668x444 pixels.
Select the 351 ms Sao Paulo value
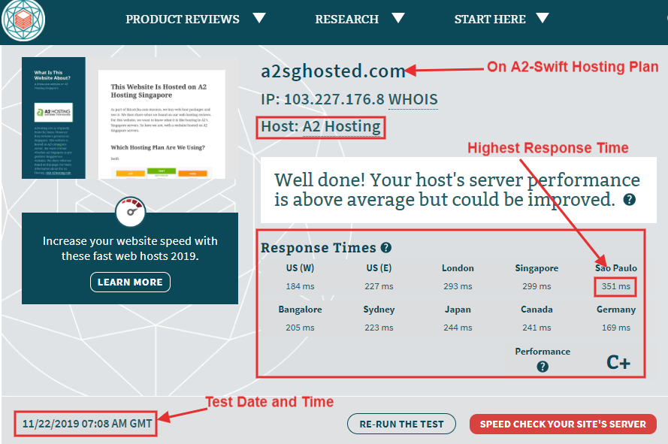(615, 286)
